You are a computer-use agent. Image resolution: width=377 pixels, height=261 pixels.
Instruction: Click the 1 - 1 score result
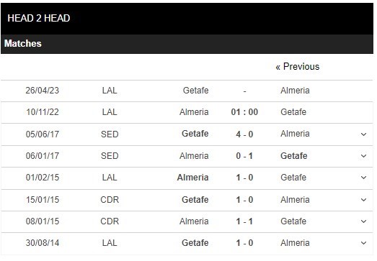click(244, 221)
